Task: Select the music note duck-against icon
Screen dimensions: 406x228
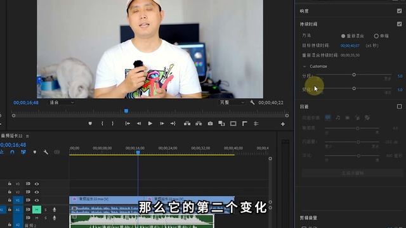Action: (338, 118)
